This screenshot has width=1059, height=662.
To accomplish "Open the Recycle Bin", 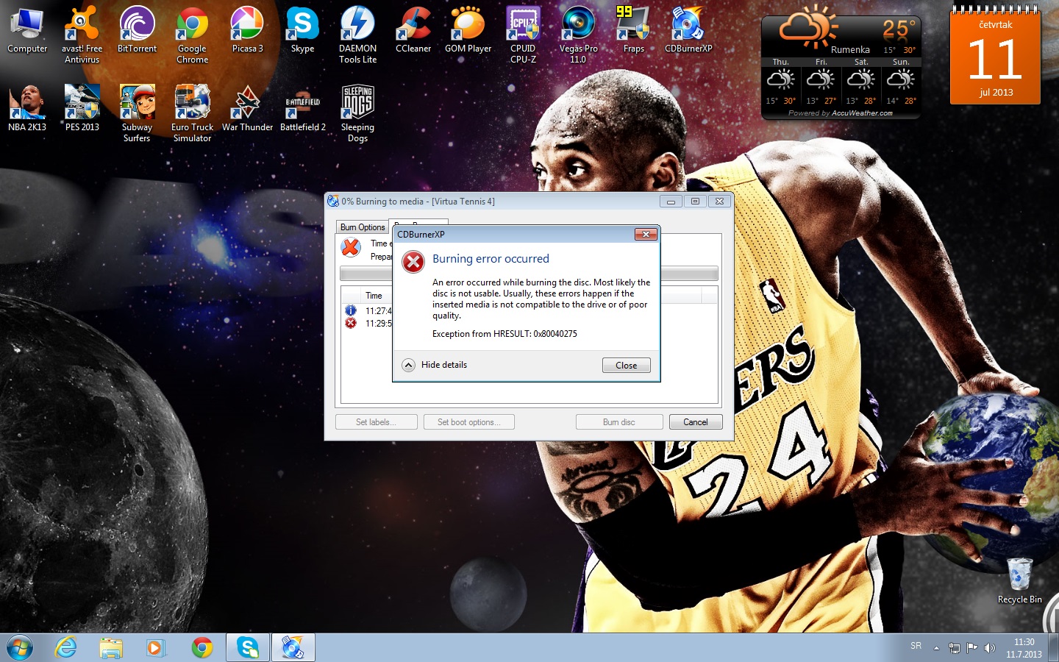I will 1019,581.
